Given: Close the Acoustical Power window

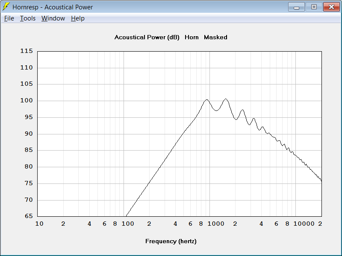Looking at the screenshot, I should (331, 7).
